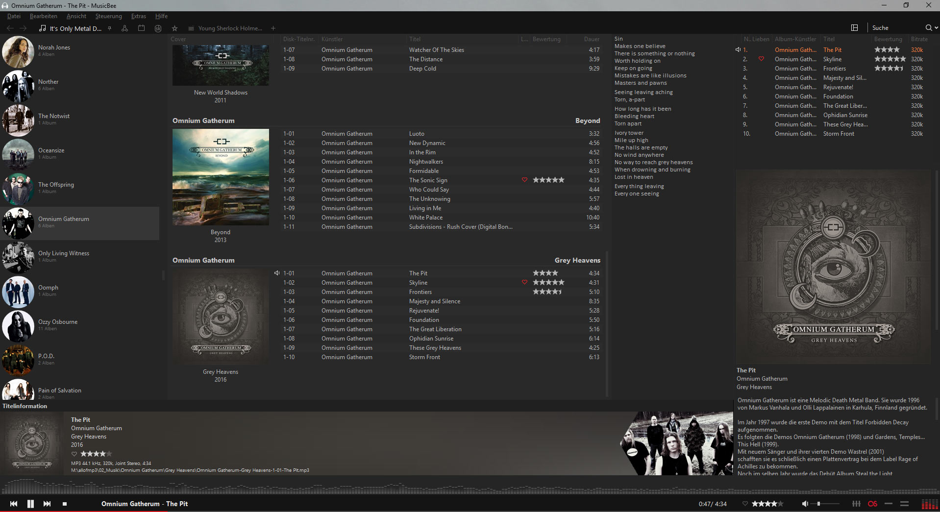Toggle shuffle with the double-line icon
This screenshot has width=940, height=512.
(905, 504)
